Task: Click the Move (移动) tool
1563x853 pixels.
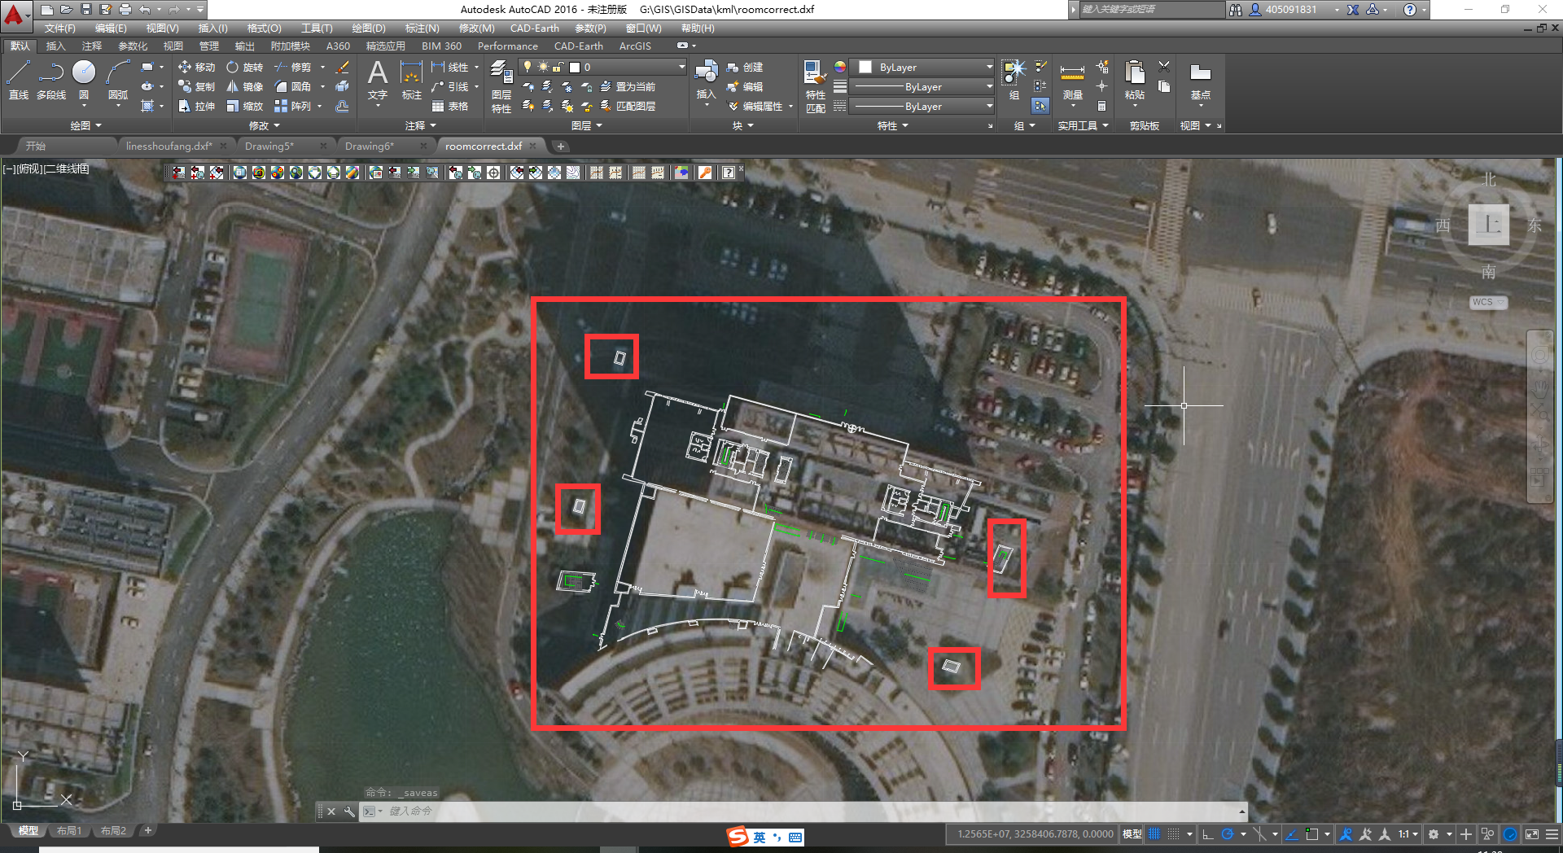Action: 197,67
